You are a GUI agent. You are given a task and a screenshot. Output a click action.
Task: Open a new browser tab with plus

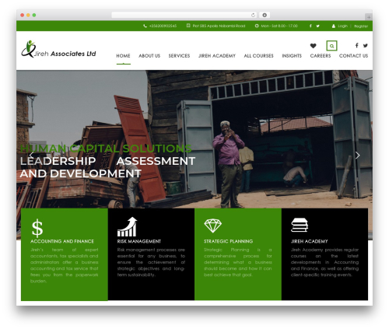369,17
